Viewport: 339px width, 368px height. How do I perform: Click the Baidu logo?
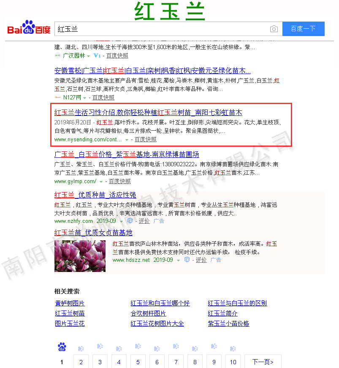coord(29,29)
